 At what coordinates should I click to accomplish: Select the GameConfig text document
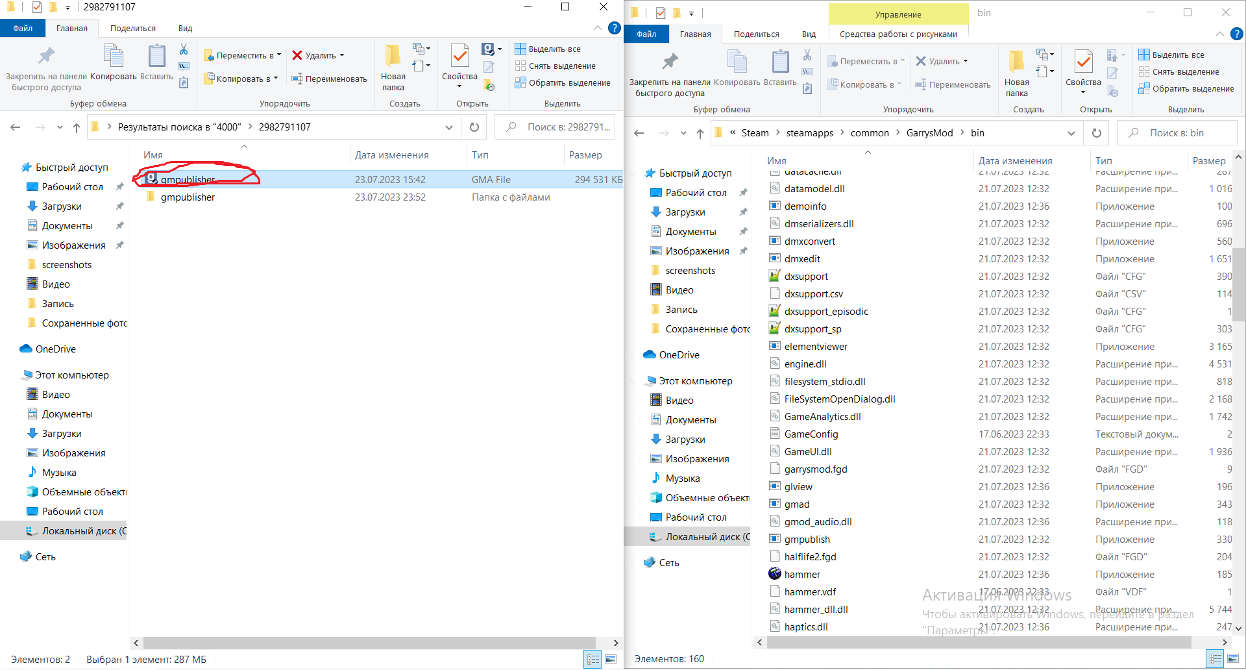(x=811, y=434)
